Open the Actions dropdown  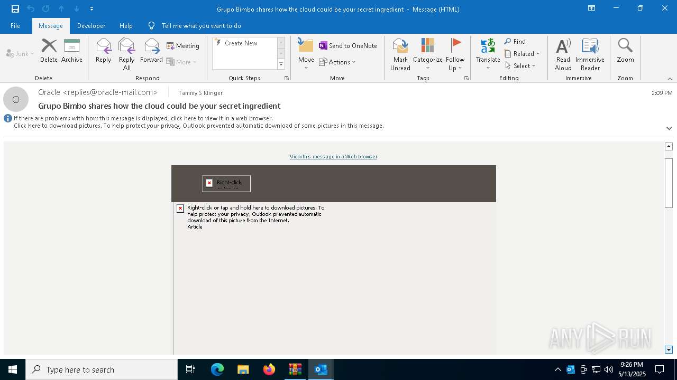[338, 62]
